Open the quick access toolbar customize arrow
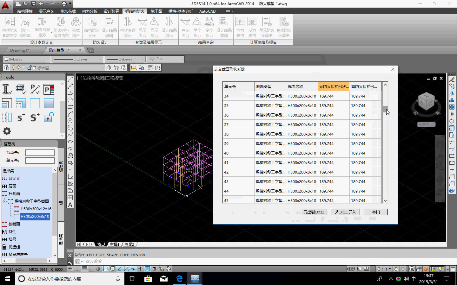Screen dimensions: 457x285 pyautogui.click(x=70, y=4)
